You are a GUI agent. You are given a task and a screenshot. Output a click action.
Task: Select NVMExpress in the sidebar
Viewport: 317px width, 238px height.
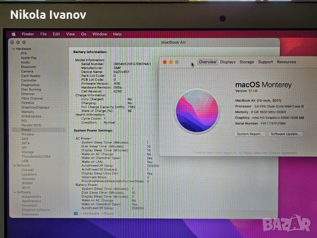pyautogui.click(x=31, y=117)
